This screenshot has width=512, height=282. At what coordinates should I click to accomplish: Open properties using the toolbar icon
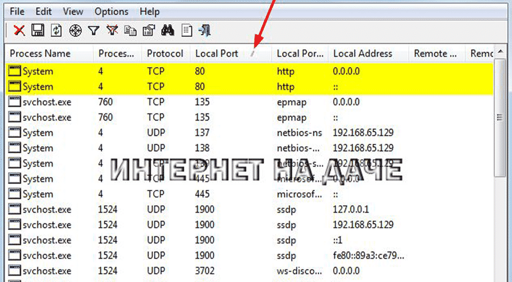149,31
